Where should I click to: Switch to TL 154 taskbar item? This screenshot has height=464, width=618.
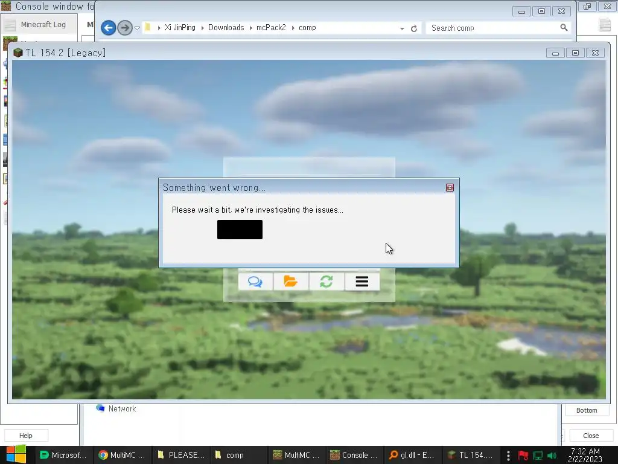[x=471, y=455]
